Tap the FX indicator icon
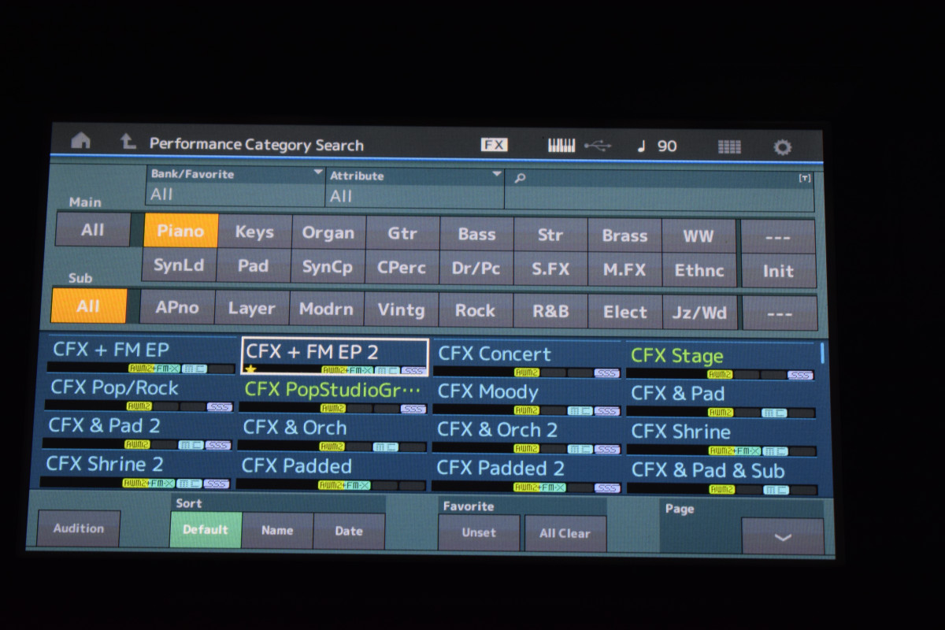The height and width of the screenshot is (630, 945). pos(495,145)
